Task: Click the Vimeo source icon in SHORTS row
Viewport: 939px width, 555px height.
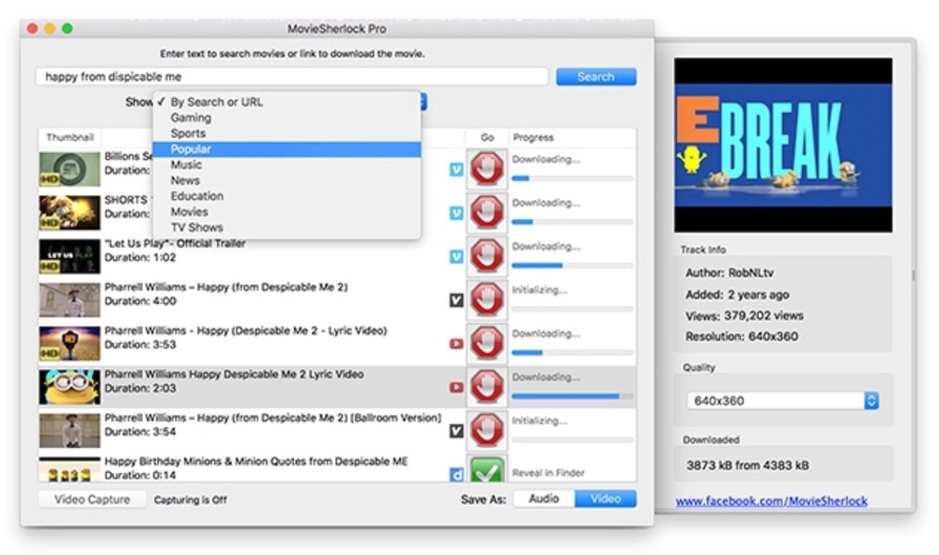Action: coord(456,213)
